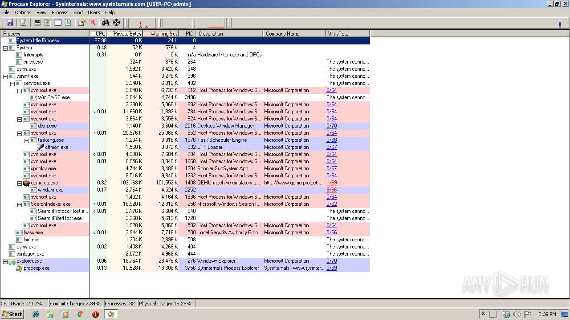Select the windanr.exe process row
Image resolution: width=570 pixels, height=320 pixels.
185,190
